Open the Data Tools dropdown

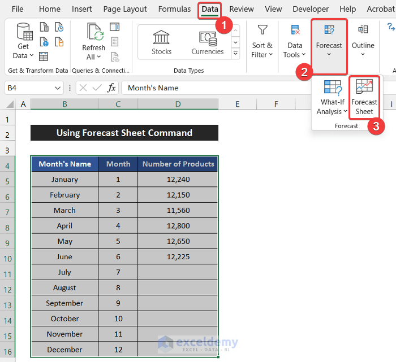(295, 41)
